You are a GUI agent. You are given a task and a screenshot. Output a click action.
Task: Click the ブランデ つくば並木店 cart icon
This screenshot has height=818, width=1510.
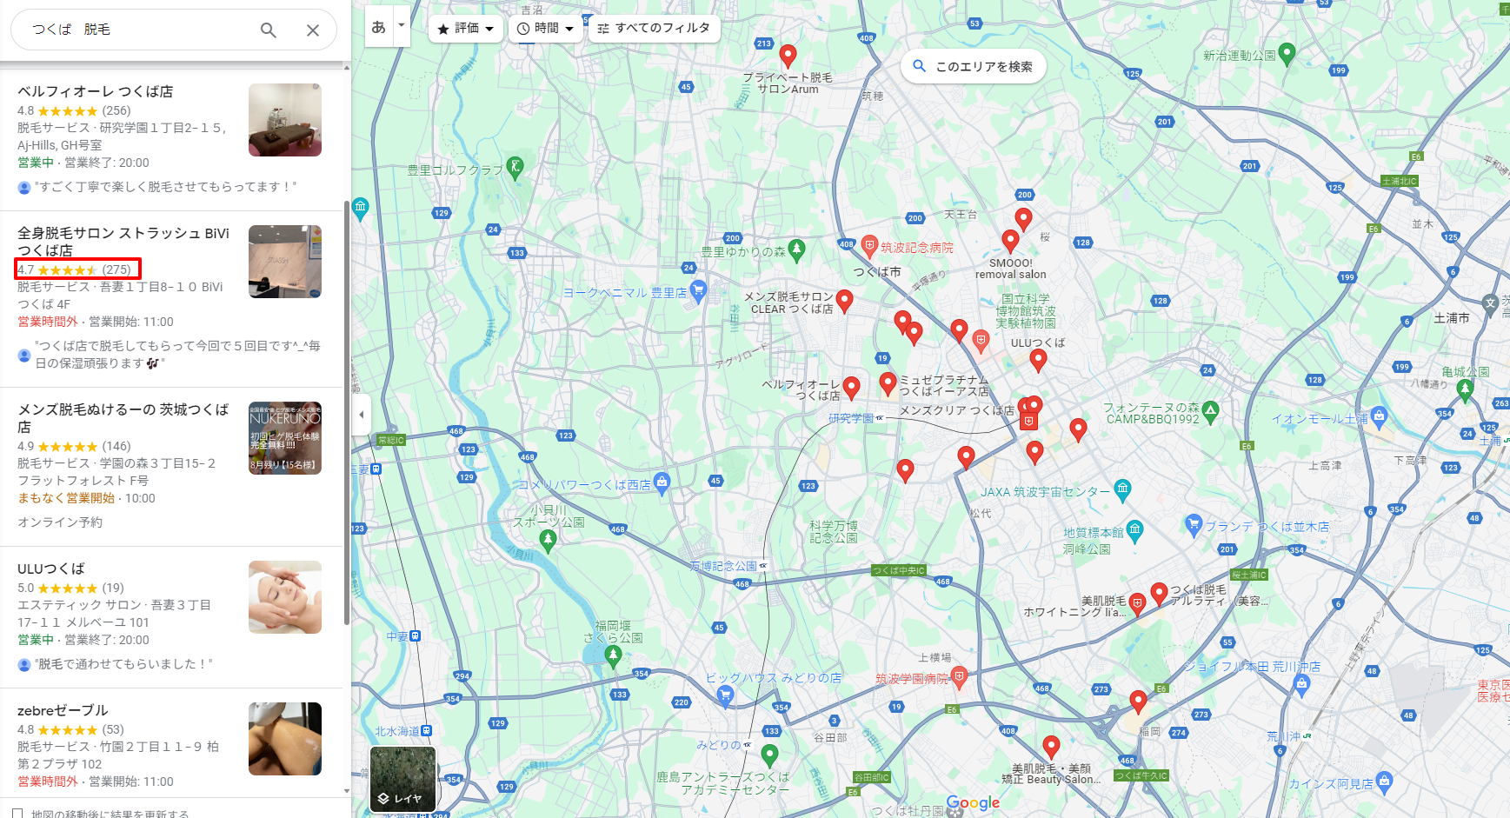pyautogui.click(x=1194, y=523)
